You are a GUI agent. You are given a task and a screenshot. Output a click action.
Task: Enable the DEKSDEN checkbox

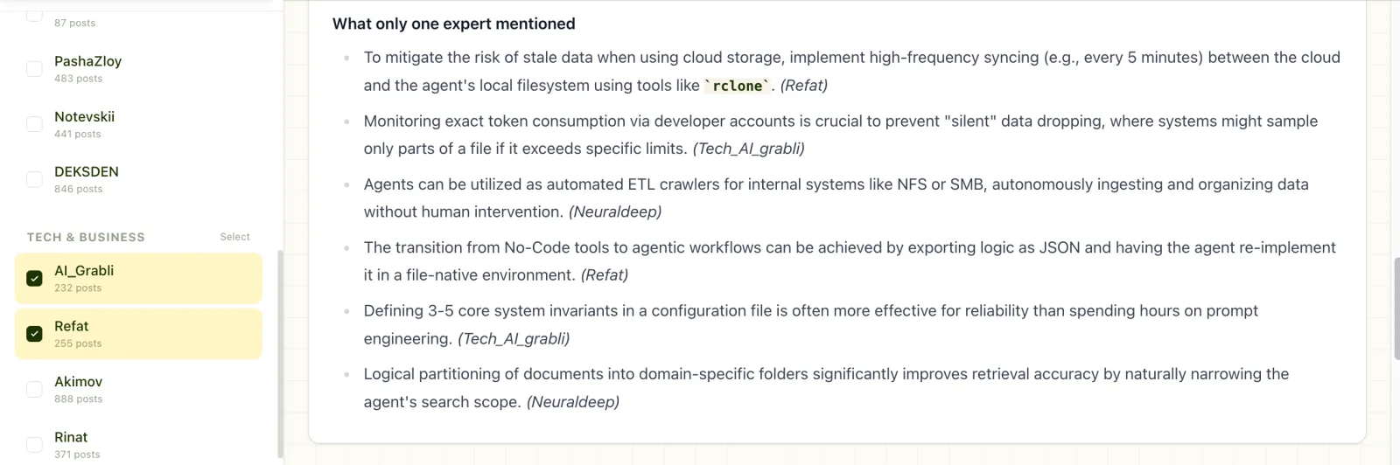coord(34,179)
